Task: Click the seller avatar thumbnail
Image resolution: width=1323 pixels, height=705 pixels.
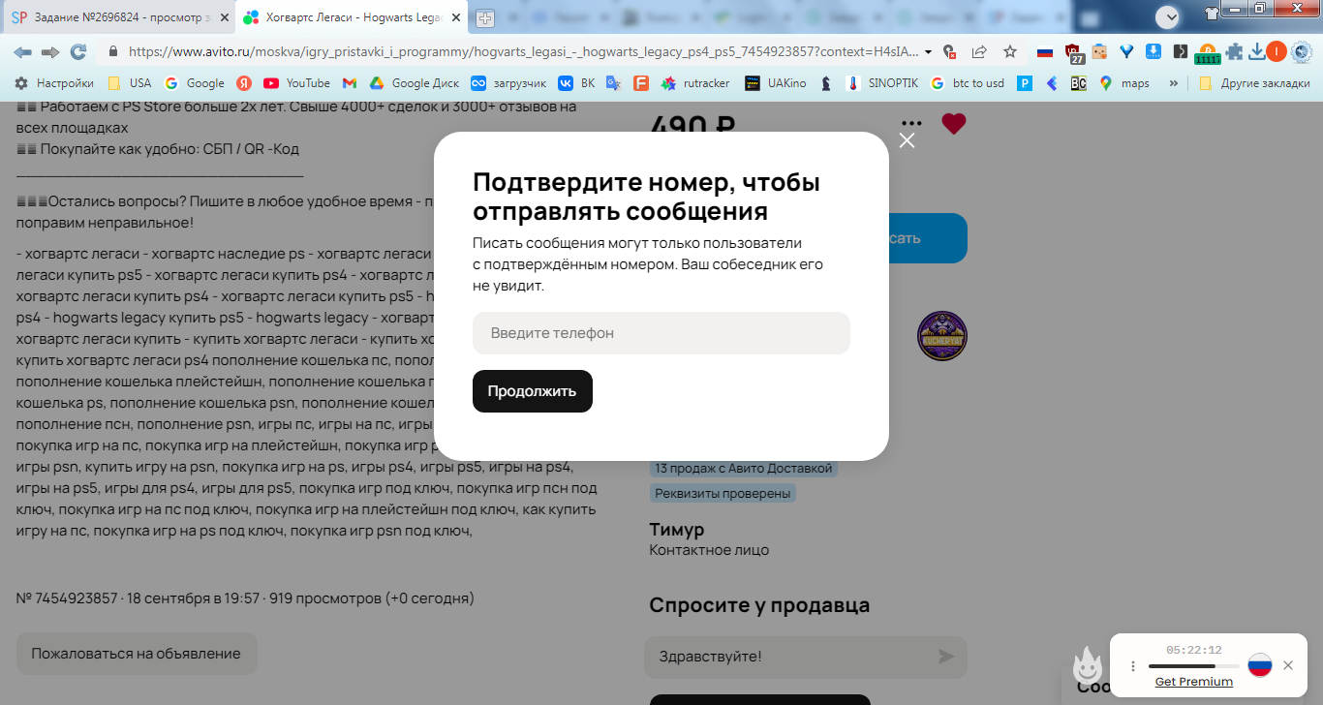Action: click(x=942, y=336)
